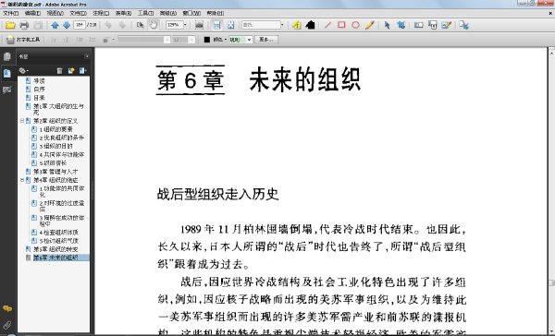The width and height of the screenshot is (555, 336).
Task: Select the form checkbox with pencil icon
Action: [x=447, y=25]
